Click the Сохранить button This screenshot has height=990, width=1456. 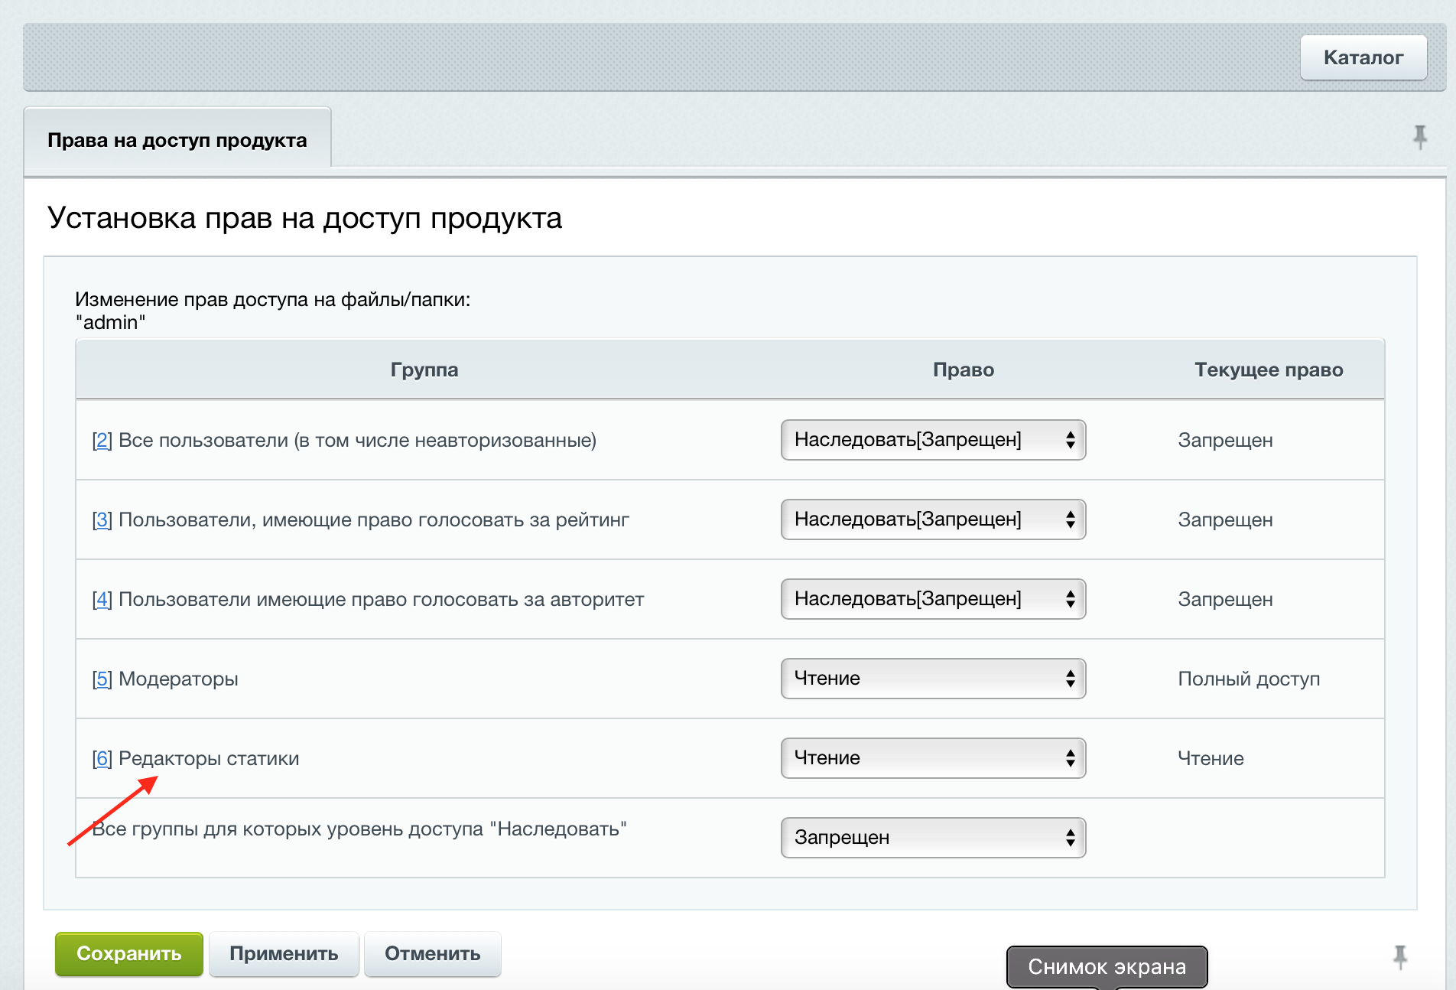click(x=129, y=954)
